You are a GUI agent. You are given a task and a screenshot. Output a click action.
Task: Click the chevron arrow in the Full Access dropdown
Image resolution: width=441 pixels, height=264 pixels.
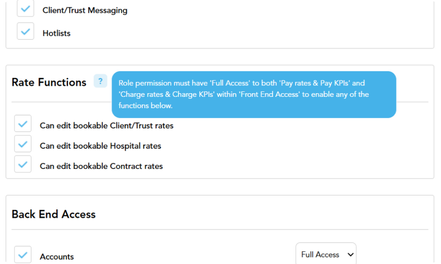pos(350,254)
